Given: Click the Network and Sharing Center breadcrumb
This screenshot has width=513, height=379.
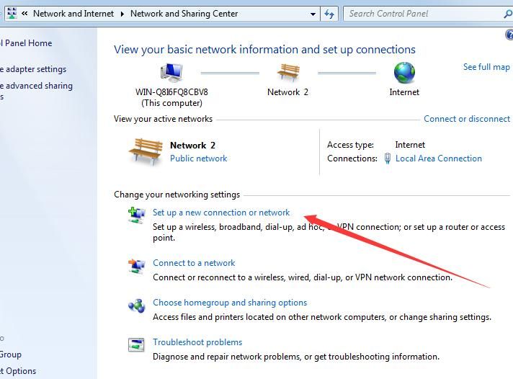Looking at the screenshot, I should click(x=184, y=14).
